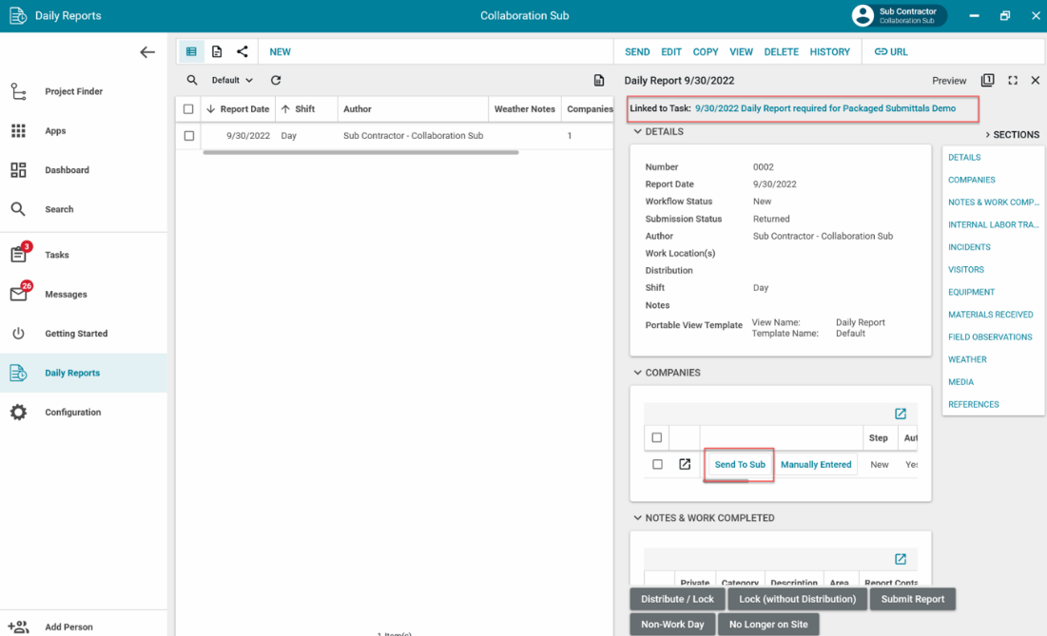Click the refresh icon beside Default
The width and height of the screenshot is (1047, 636).
276,81
